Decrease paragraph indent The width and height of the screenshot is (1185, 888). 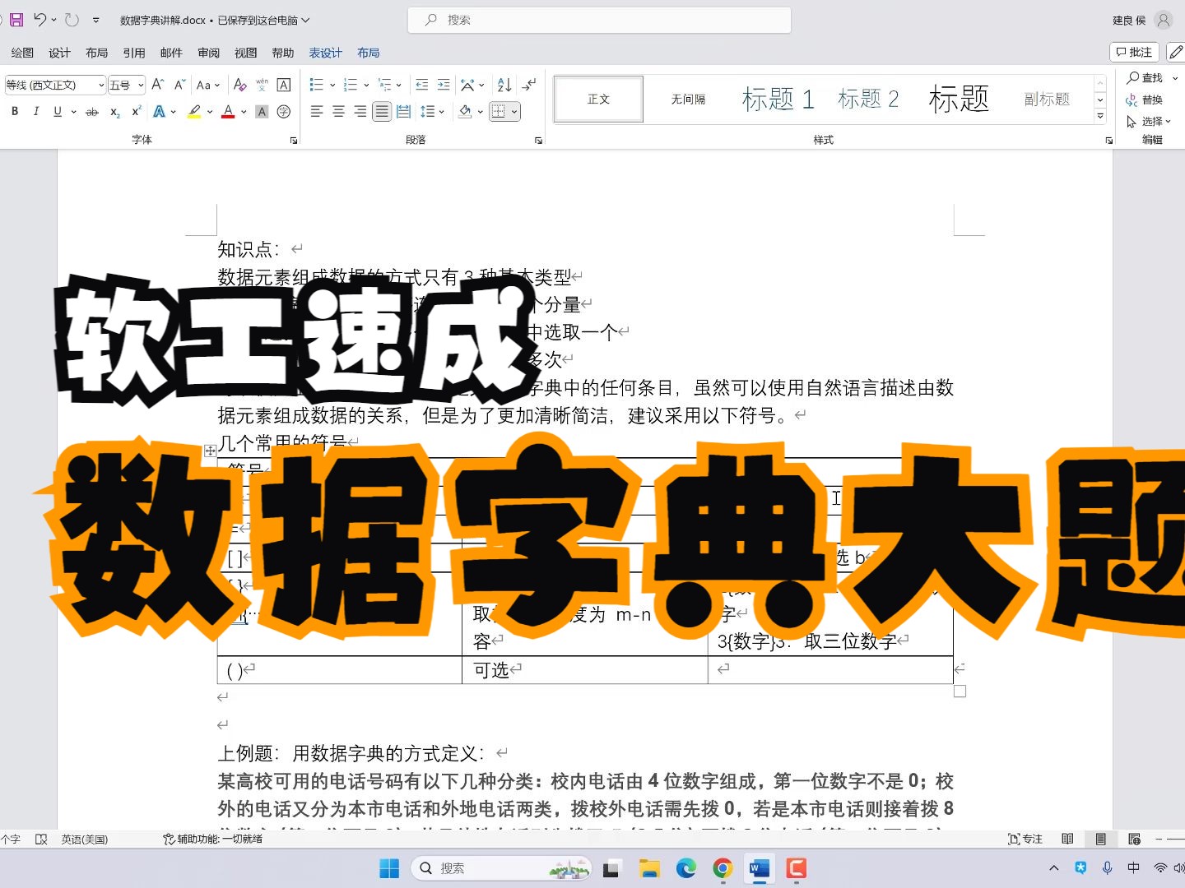pos(422,85)
